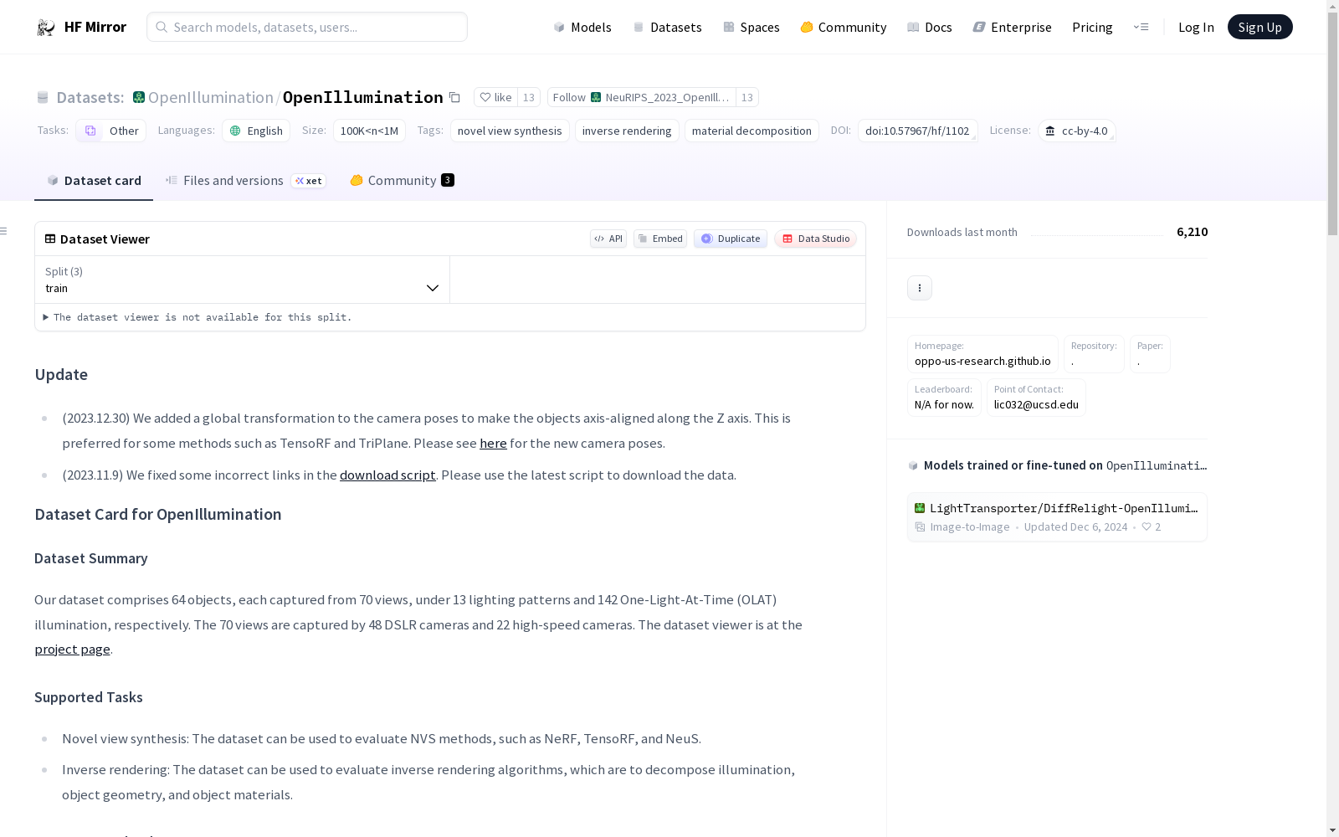Click the Dataset Viewer heading

click(x=105, y=239)
